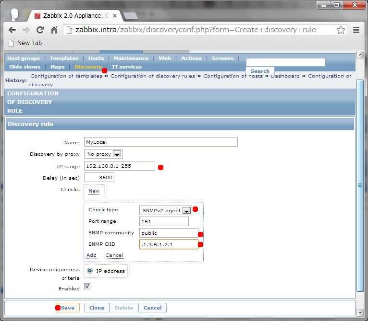Open the Web menu item
The image size is (368, 321).
[x=165, y=58]
